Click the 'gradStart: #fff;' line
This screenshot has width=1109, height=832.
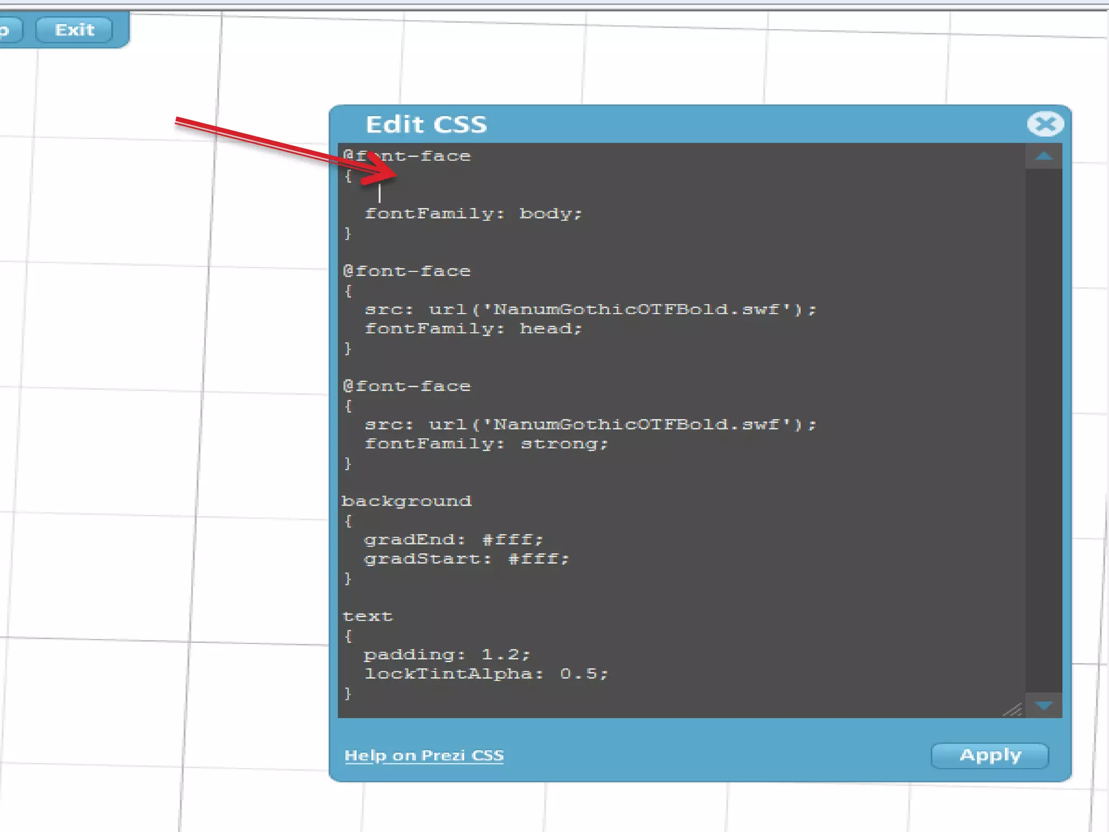(x=466, y=558)
